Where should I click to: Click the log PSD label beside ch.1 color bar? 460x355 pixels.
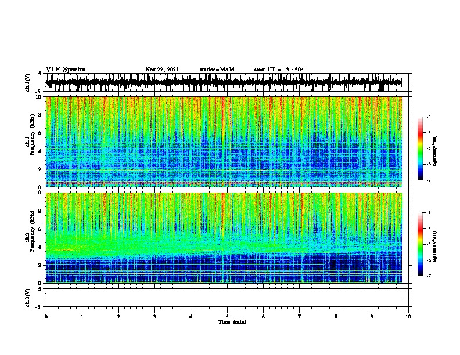(x=435, y=151)
